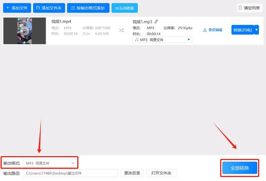
Task: Play the 视频1.mp4 thumbnail preview
Action: 25,31
